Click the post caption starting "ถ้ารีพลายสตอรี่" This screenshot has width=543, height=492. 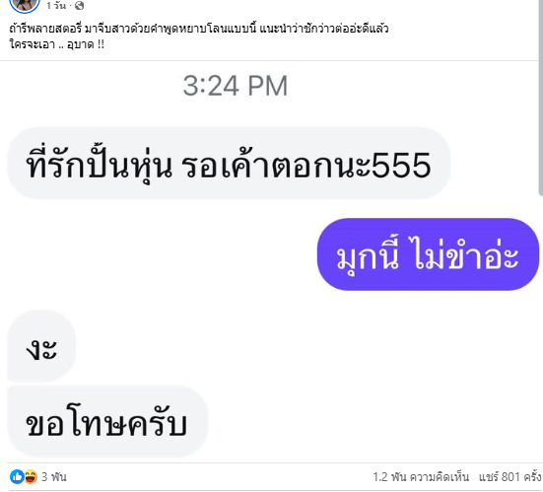pos(199,28)
